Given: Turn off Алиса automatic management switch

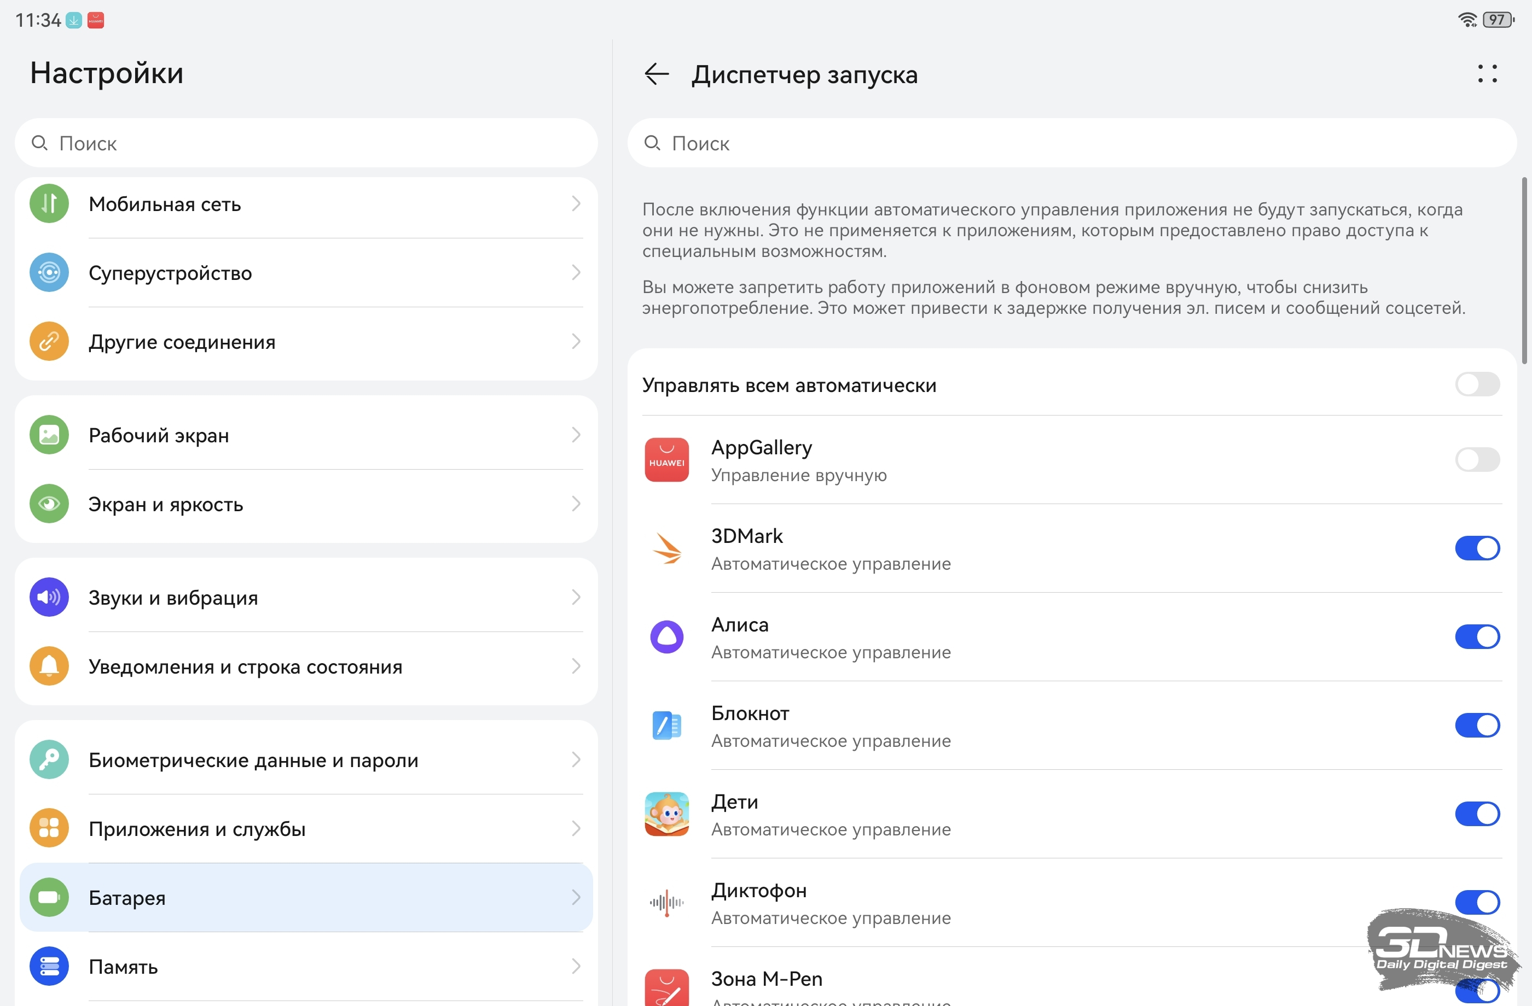Looking at the screenshot, I should (1477, 637).
